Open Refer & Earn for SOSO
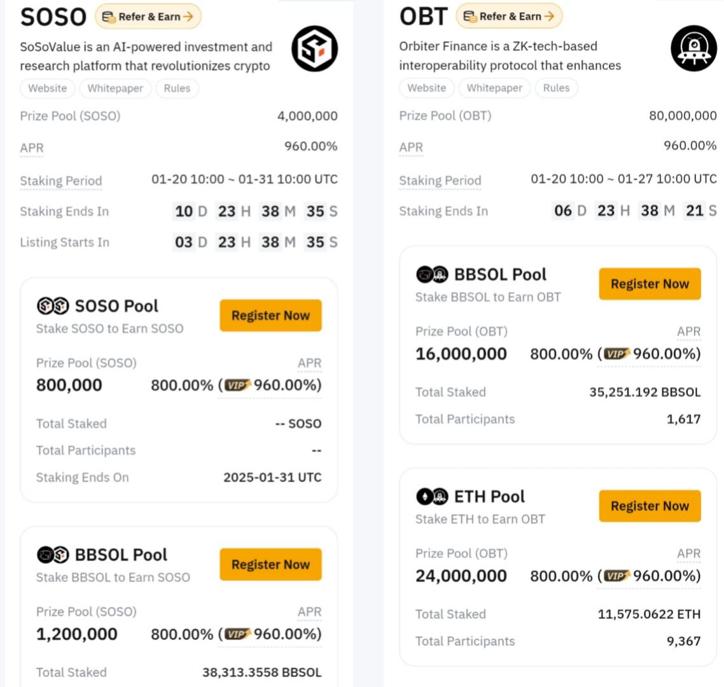The width and height of the screenshot is (724, 687). coord(148,17)
